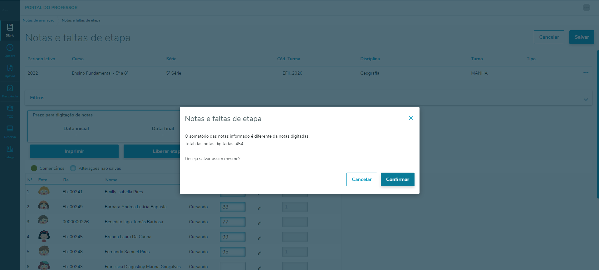Go to the Upload sidebar item

click(x=10, y=71)
